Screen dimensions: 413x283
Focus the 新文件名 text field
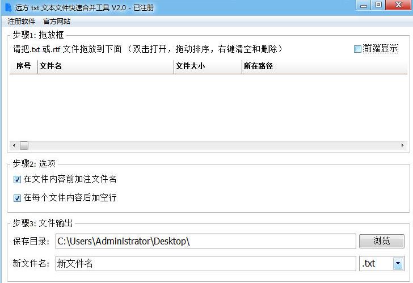click(x=205, y=263)
